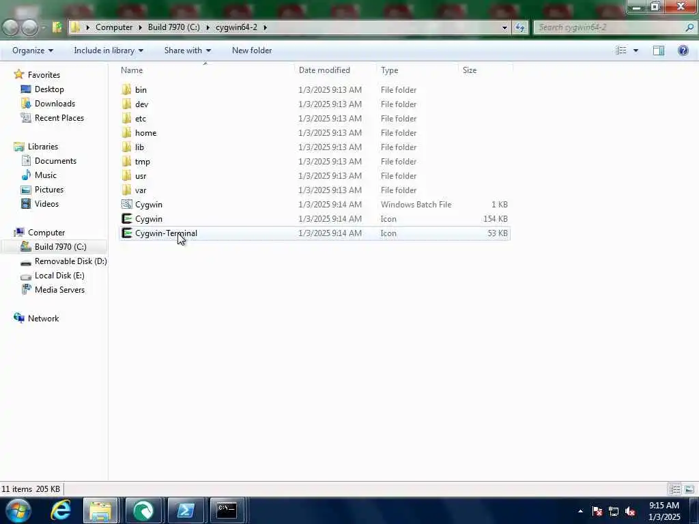Select Network in navigation pane
This screenshot has width=699, height=524.
43,318
